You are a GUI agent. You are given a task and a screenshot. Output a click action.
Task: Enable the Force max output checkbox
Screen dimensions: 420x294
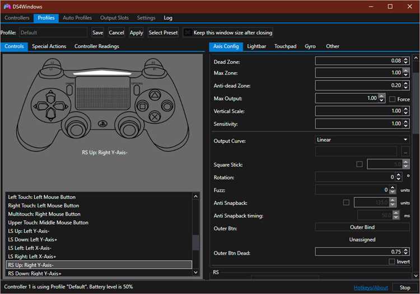[392, 99]
